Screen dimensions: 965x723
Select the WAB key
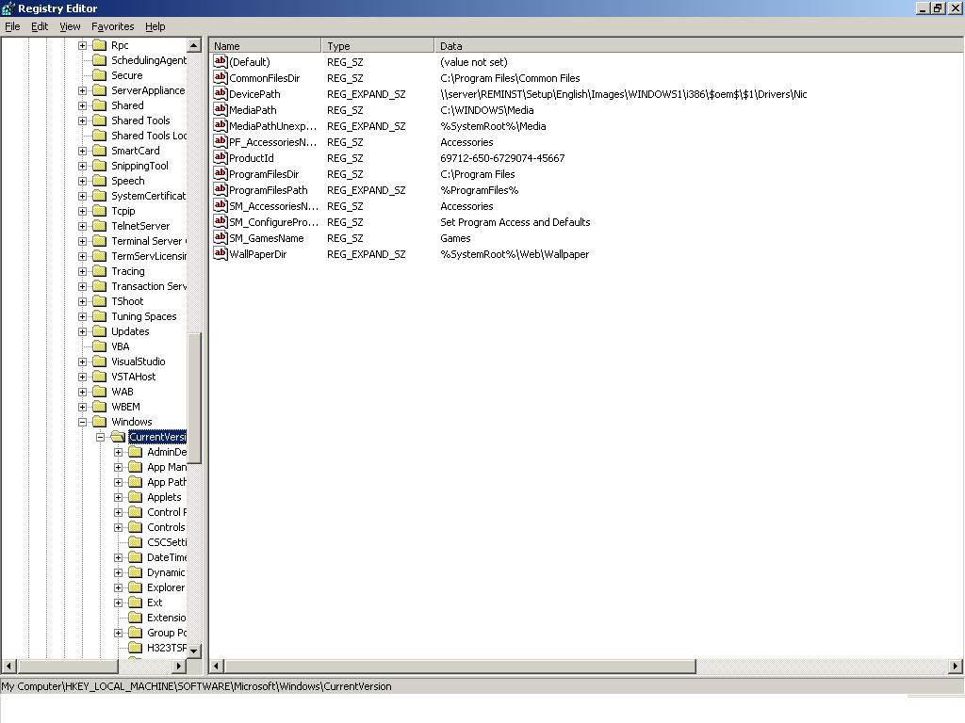tap(122, 392)
